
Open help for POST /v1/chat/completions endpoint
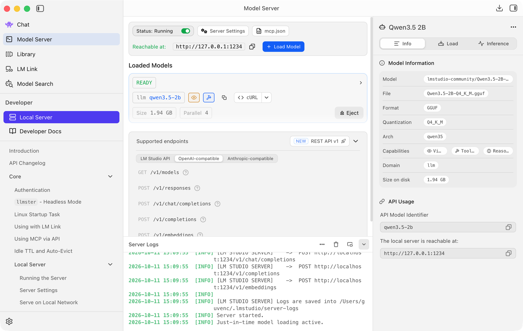click(x=217, y=204)
